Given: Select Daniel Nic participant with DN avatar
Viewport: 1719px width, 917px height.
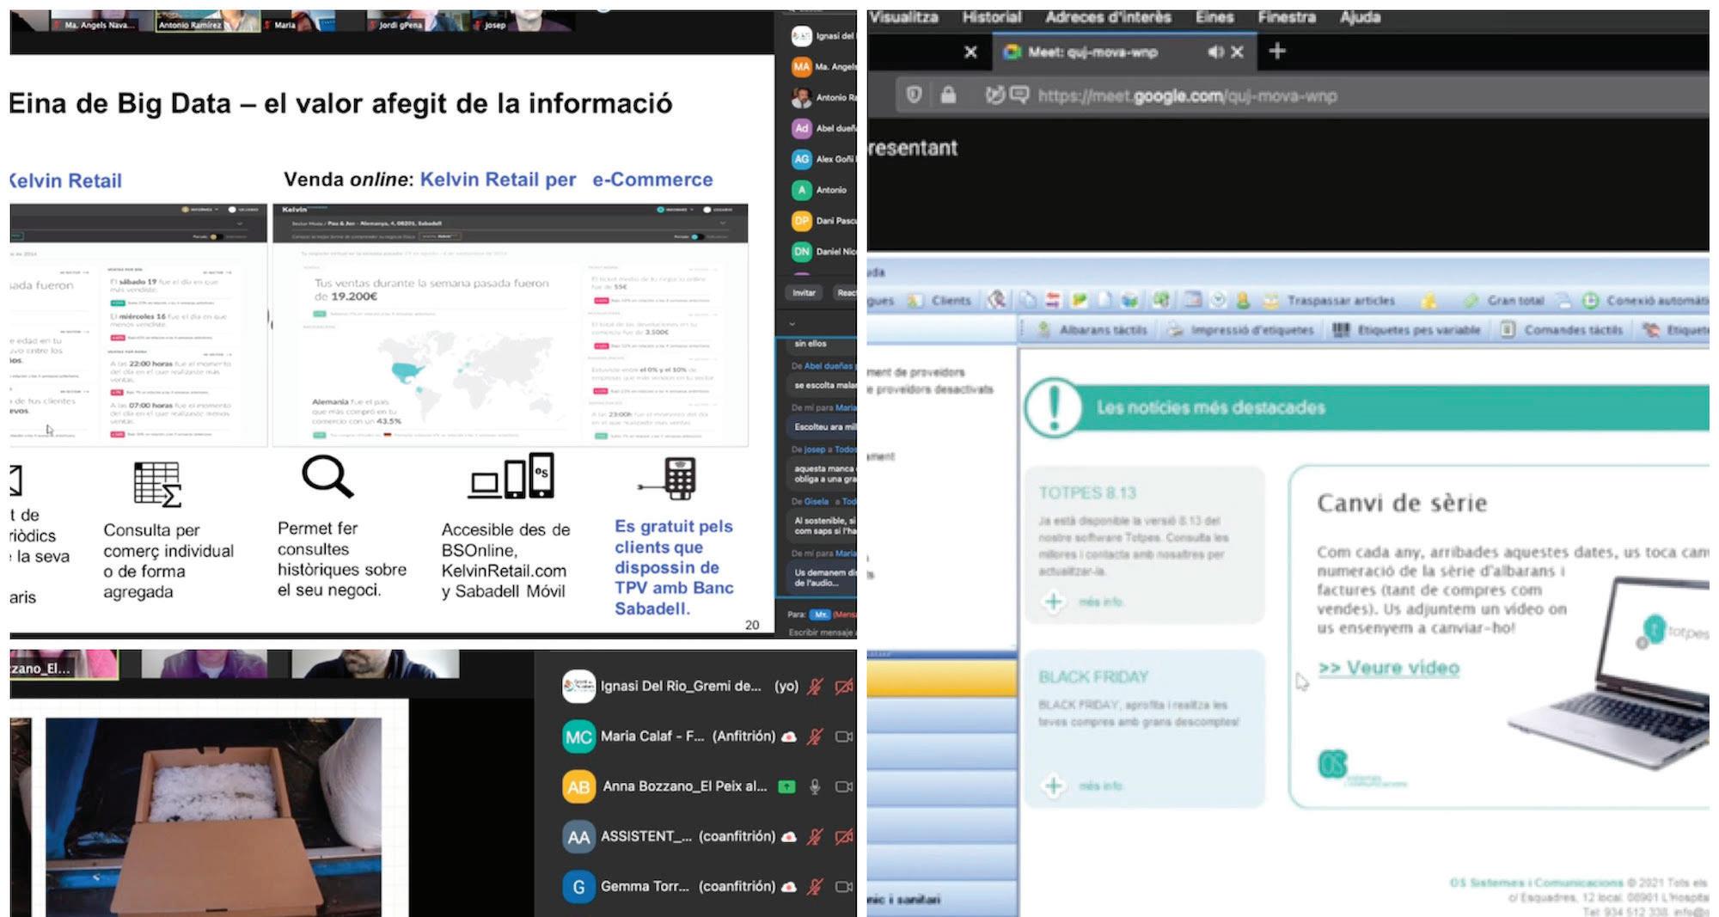Looking at the screenshot, I should click(x=823, y=252).
